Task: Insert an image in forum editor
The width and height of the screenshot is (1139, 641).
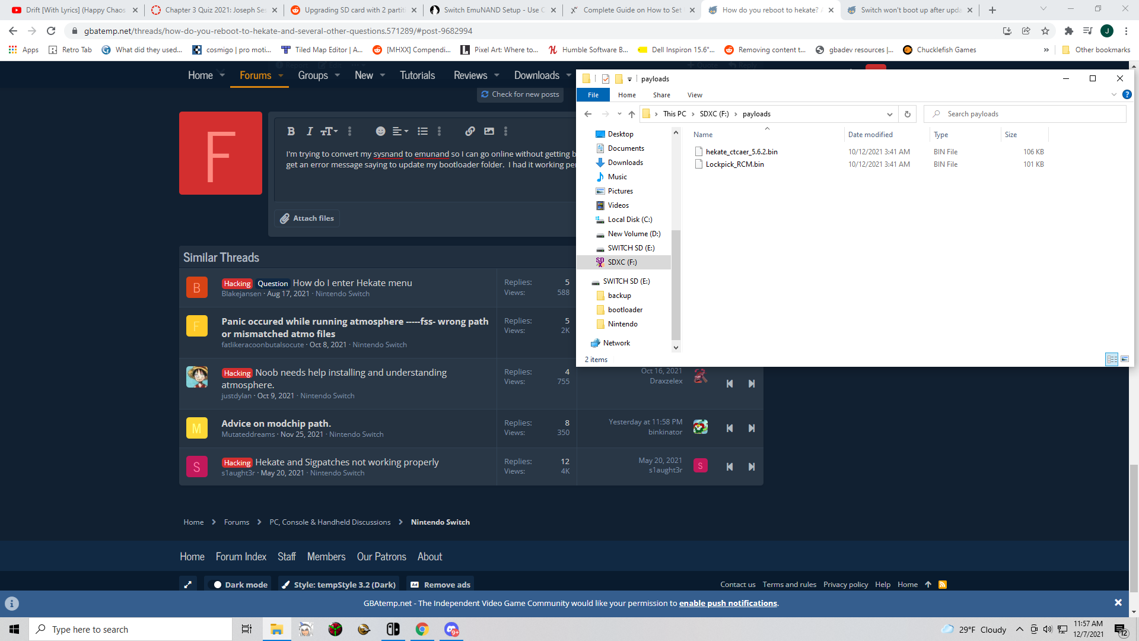Action: click(x=489, y=131)
